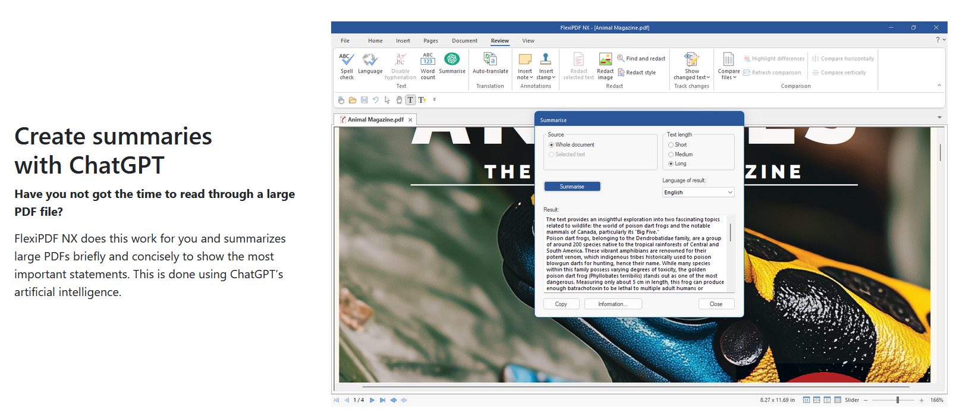The image size is (969, 412).
Task: Select the Text edit T tool
Action: [x=410, y=100]
